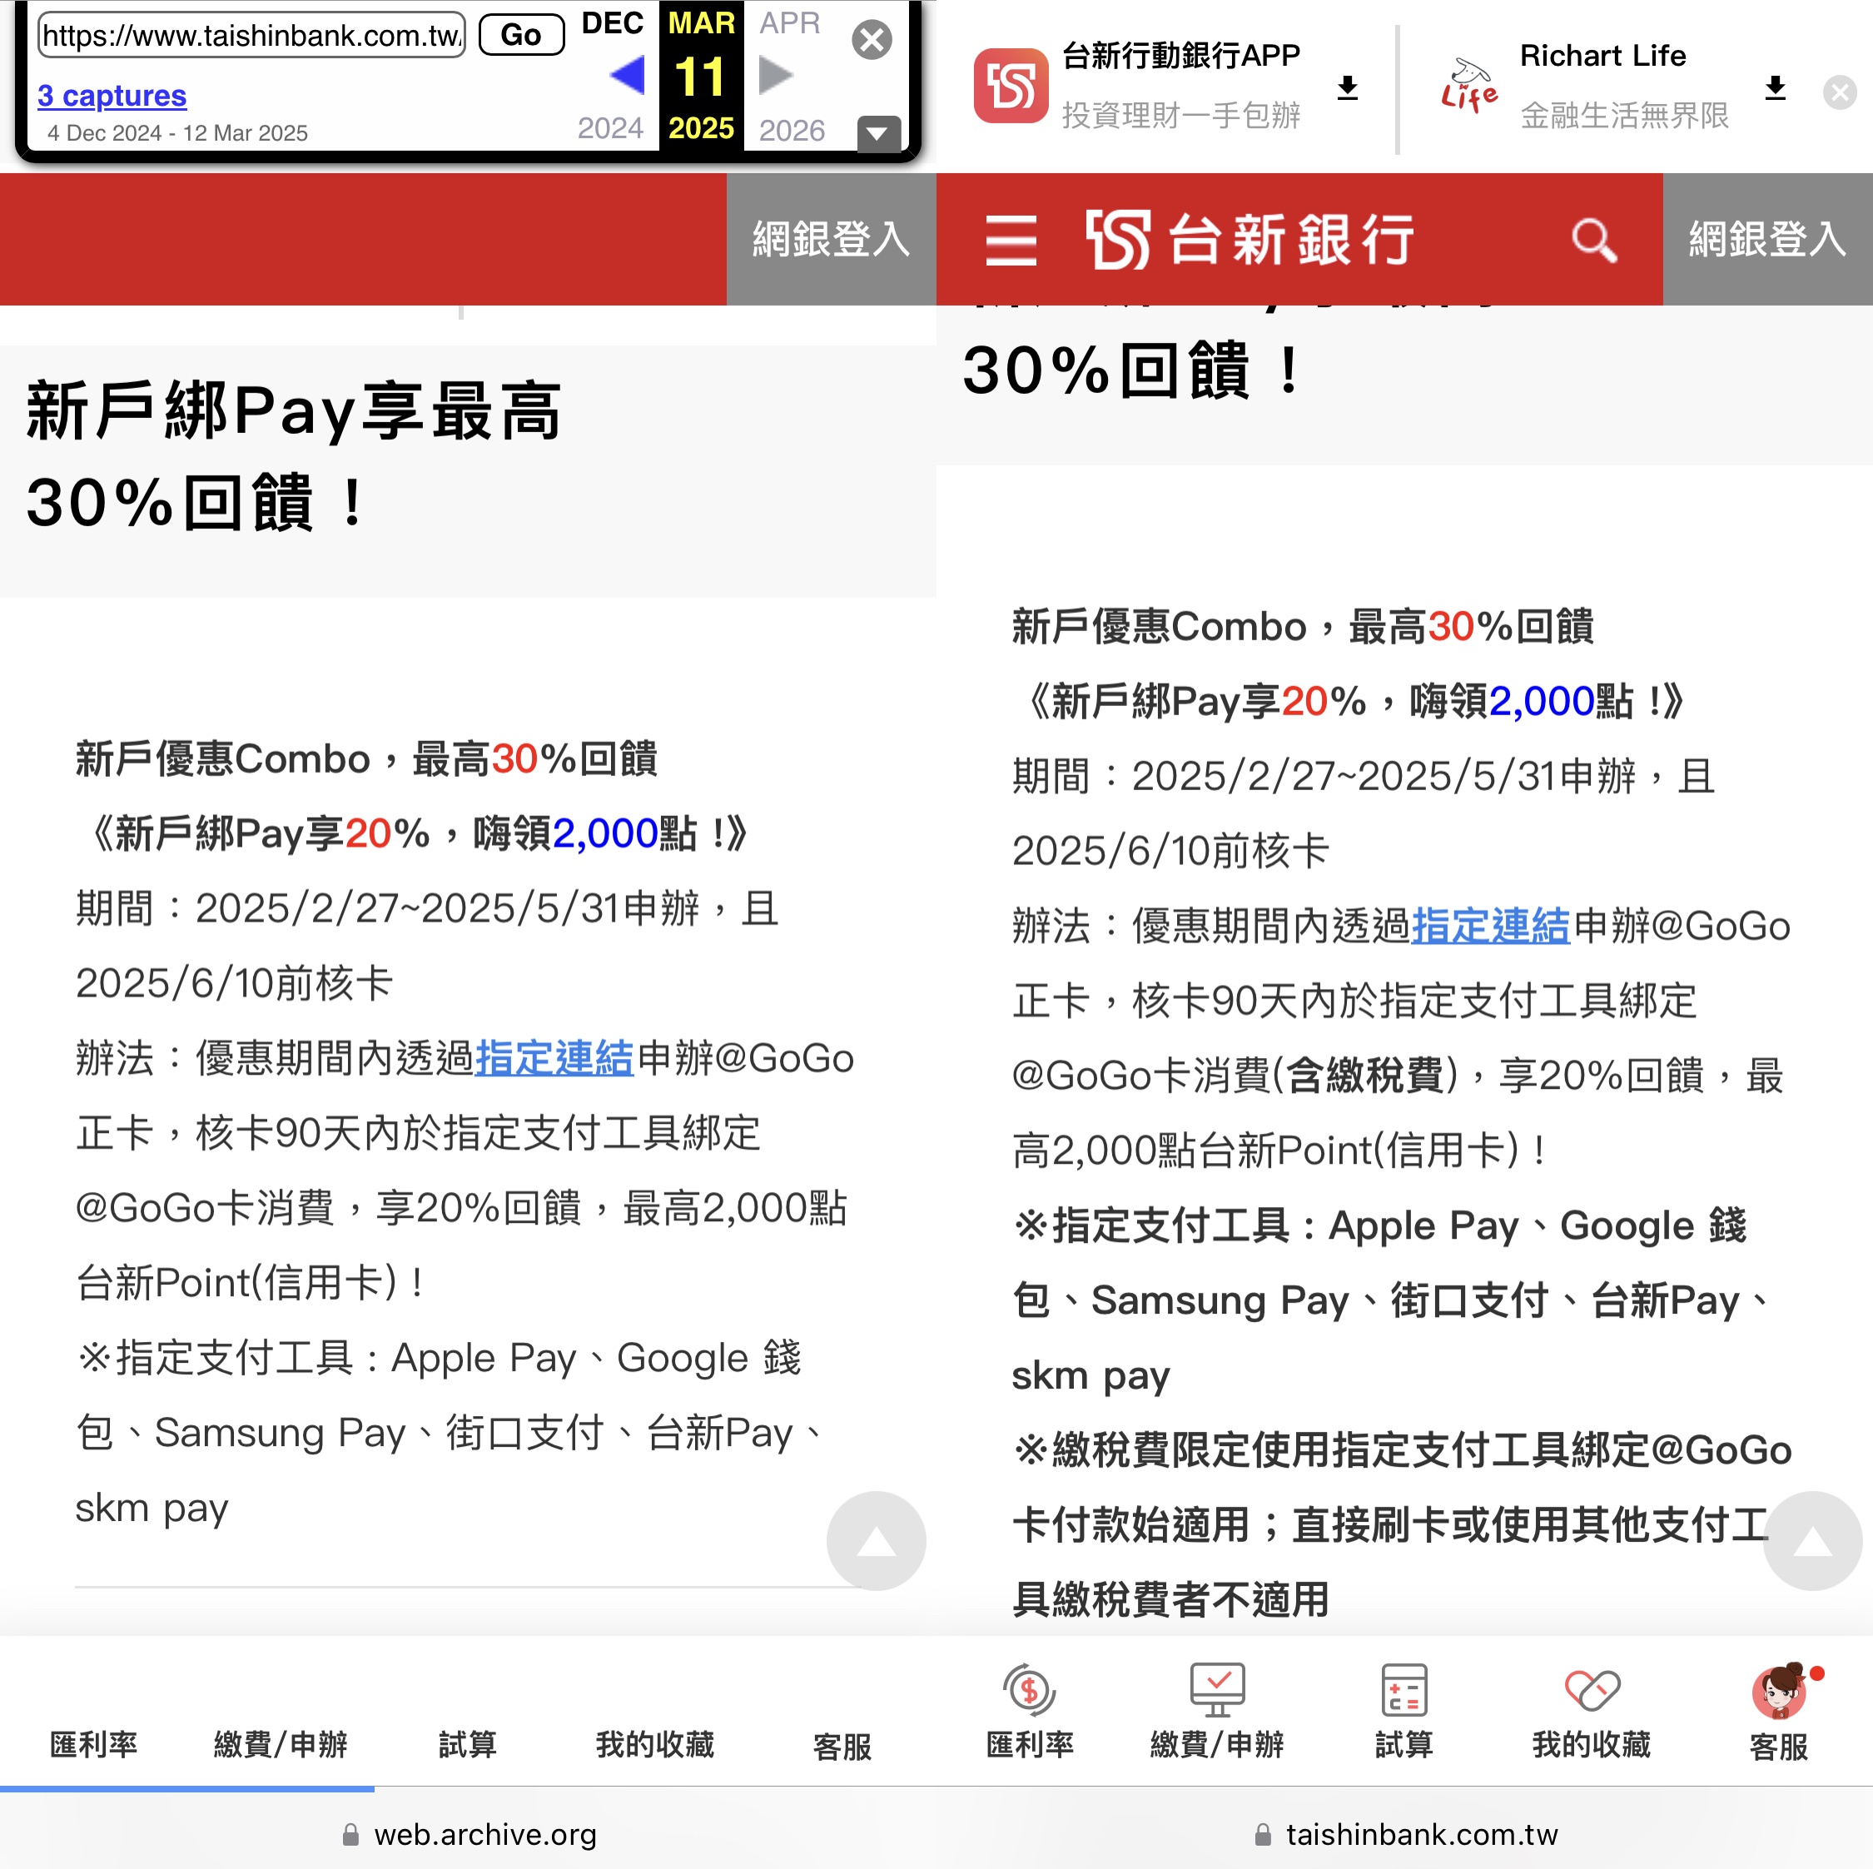Screen dimensions: 1873x1869
Task: Select the 2024 year in Wayback toolbar
Action: pyautogui.click(x=610, y=129)
